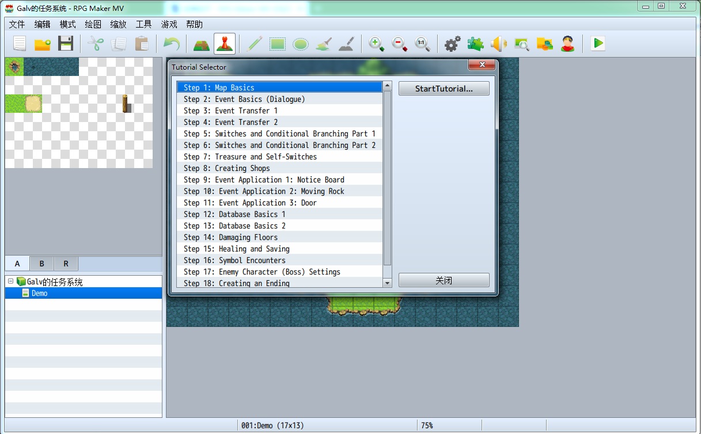Save the project with the floppy disk icon
This screenshot has width=701, height=434.
(x=66, y=44)
